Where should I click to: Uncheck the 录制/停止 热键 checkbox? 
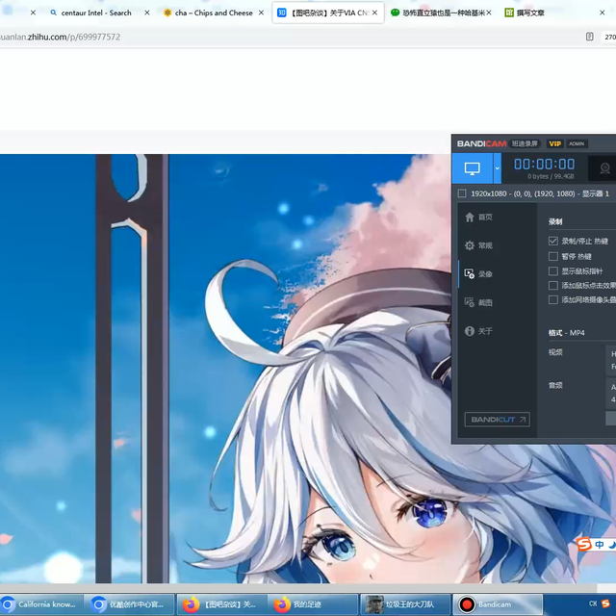tap(553, 241)
